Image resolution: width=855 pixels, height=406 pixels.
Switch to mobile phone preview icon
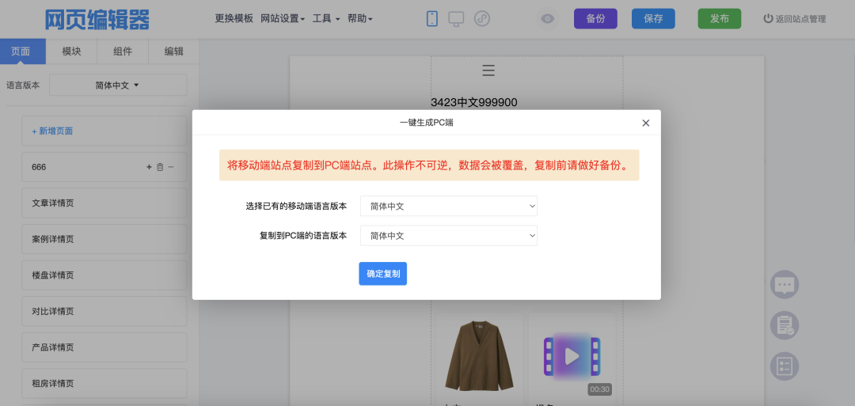[x=432, y=18]
